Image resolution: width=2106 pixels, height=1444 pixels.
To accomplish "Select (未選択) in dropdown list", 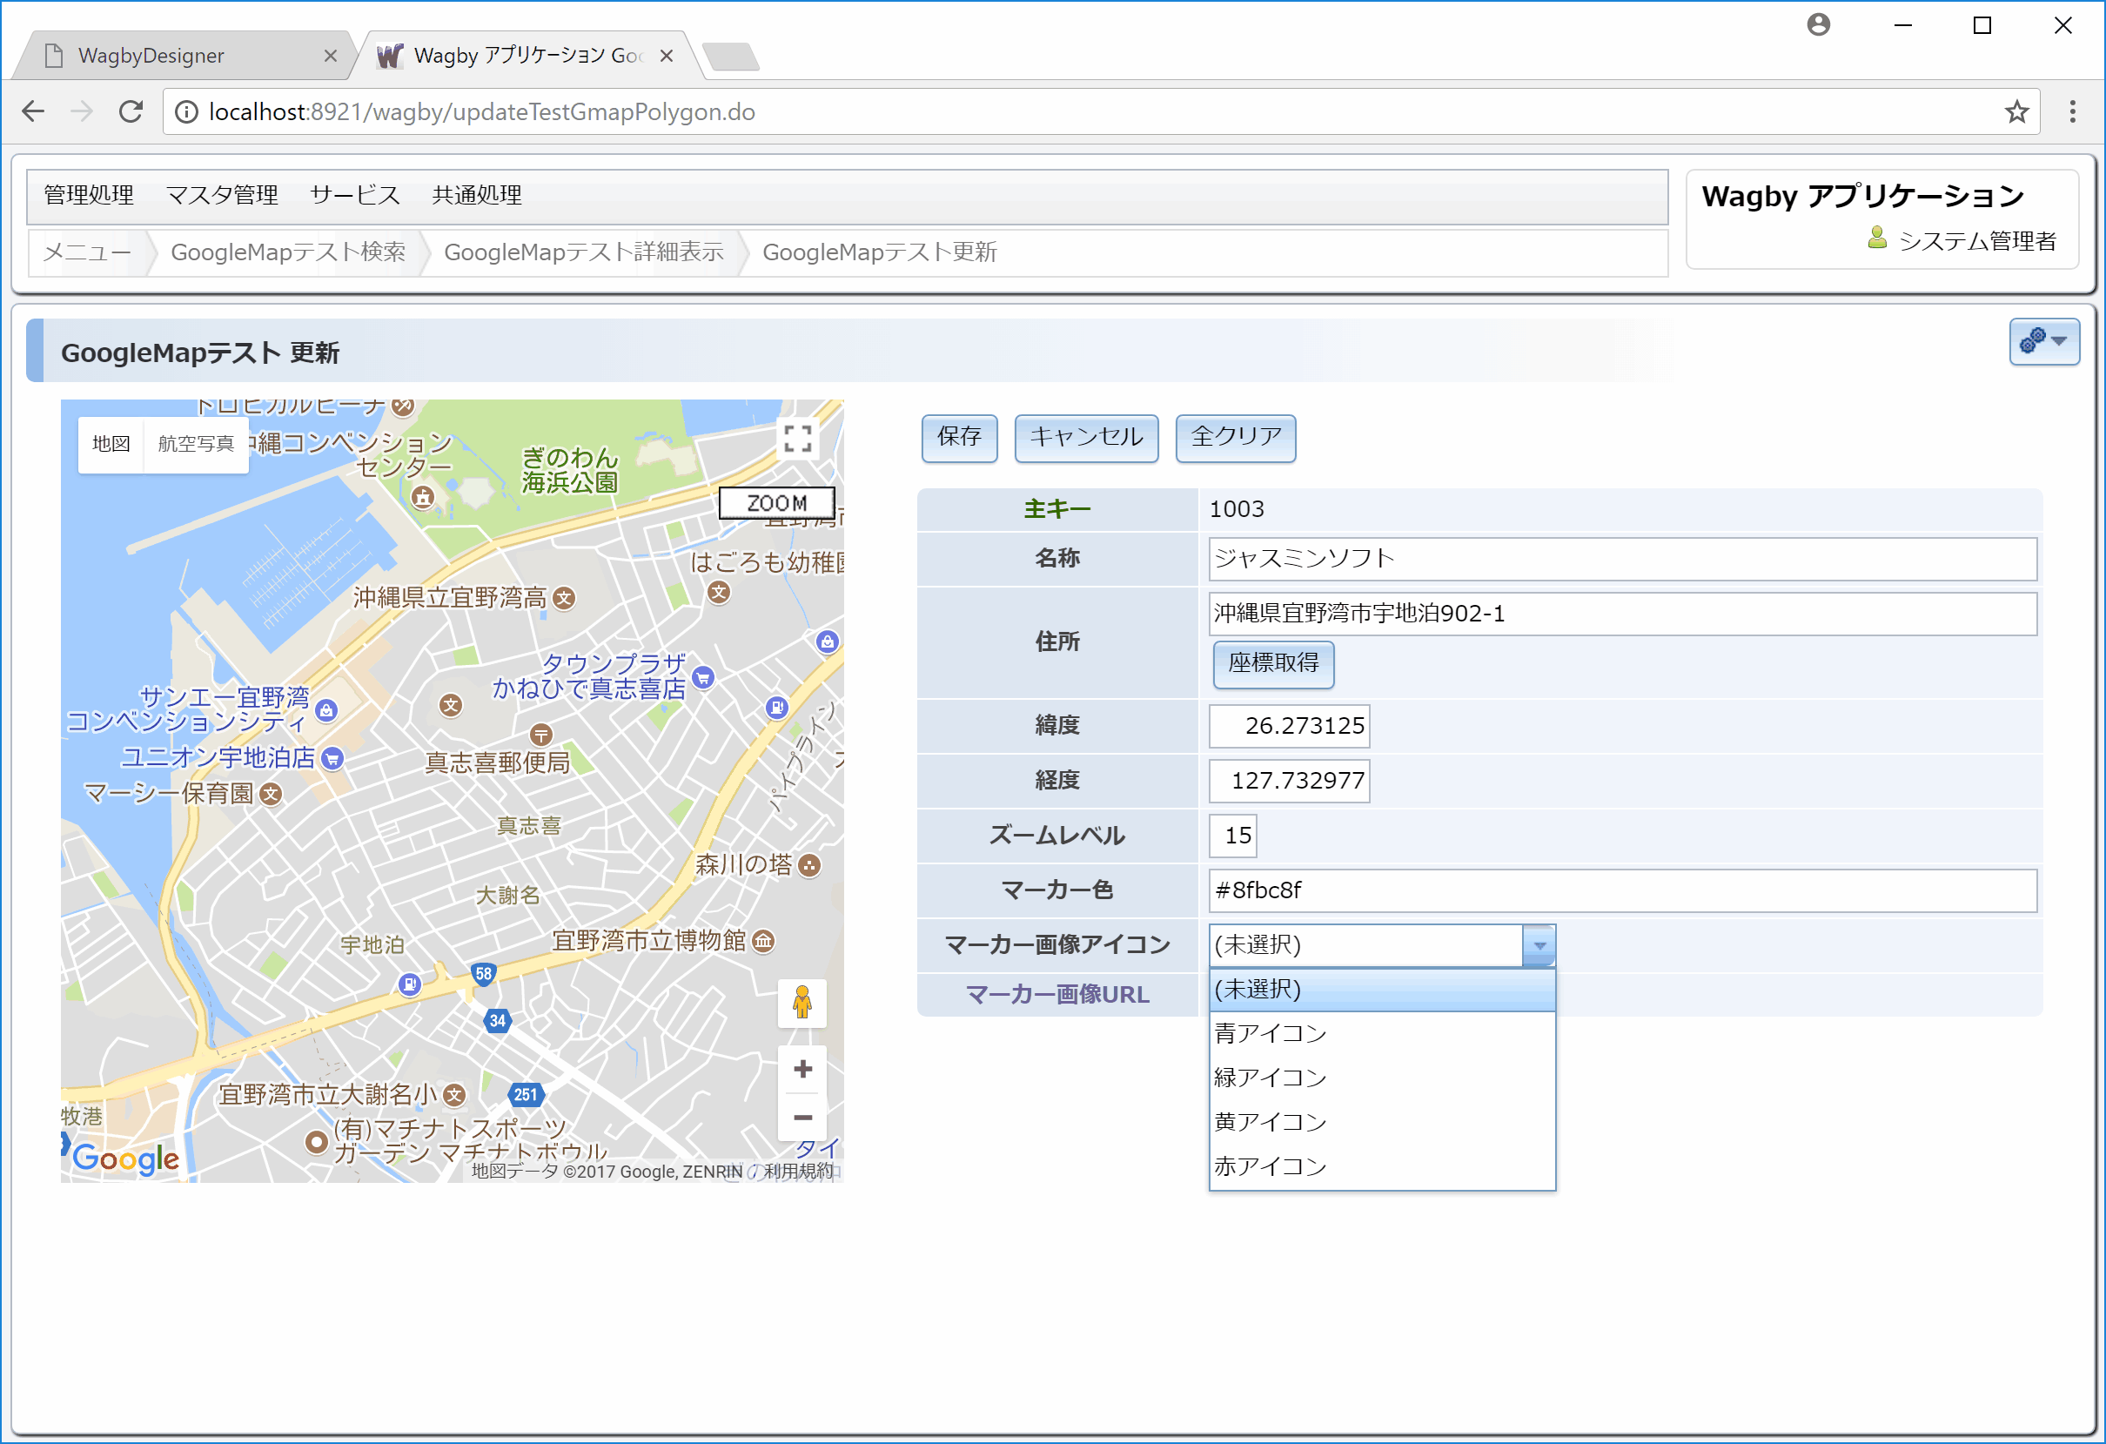I will point(1382,990).
